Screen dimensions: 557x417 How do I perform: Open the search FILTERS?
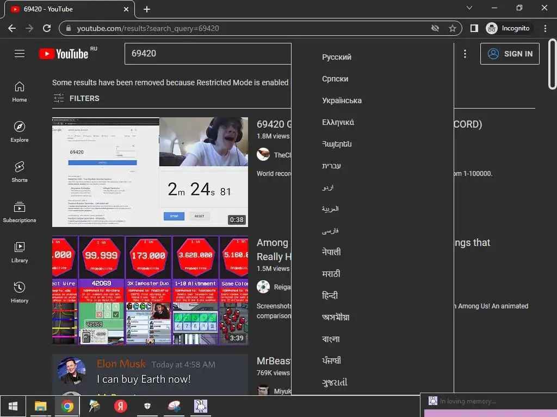[x=76, y=98]
